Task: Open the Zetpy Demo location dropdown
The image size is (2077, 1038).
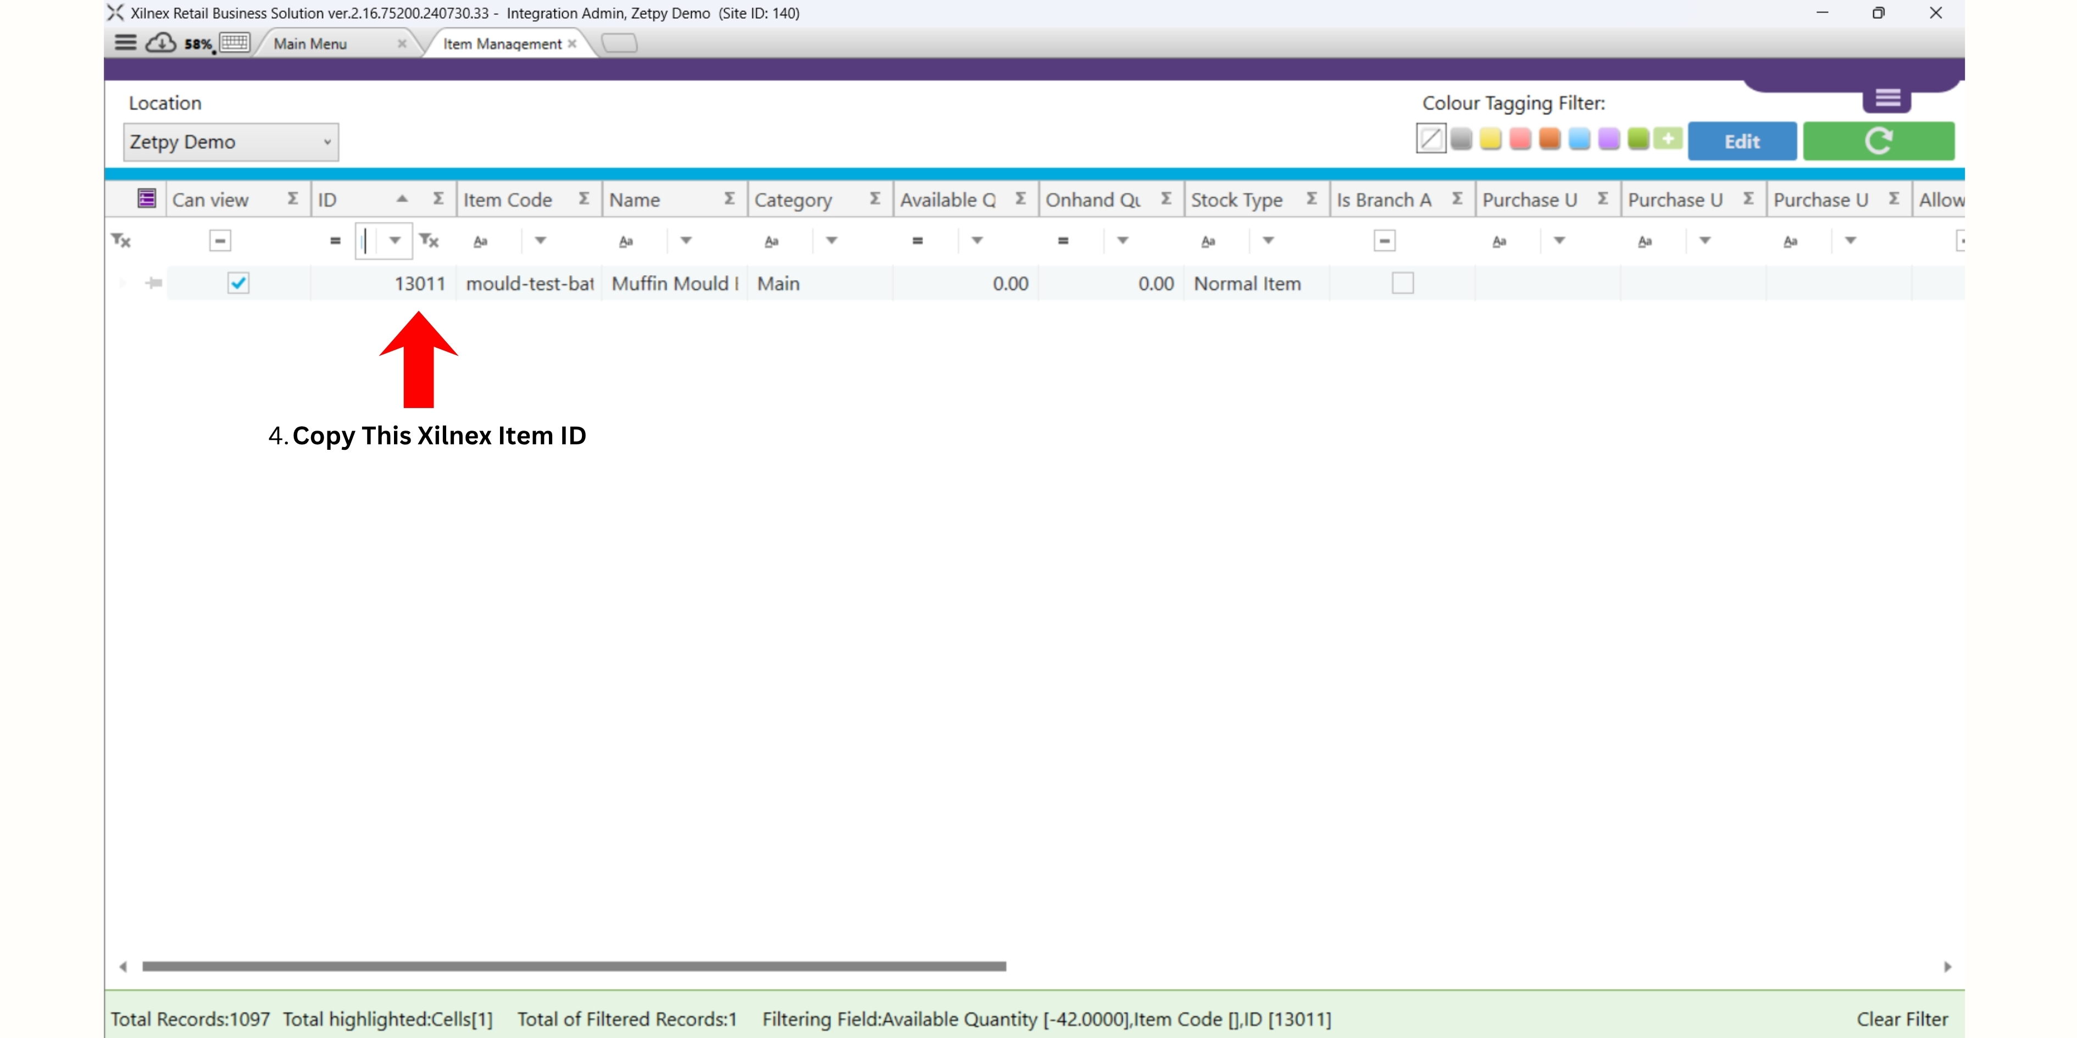Action: [x=231, y=142]
